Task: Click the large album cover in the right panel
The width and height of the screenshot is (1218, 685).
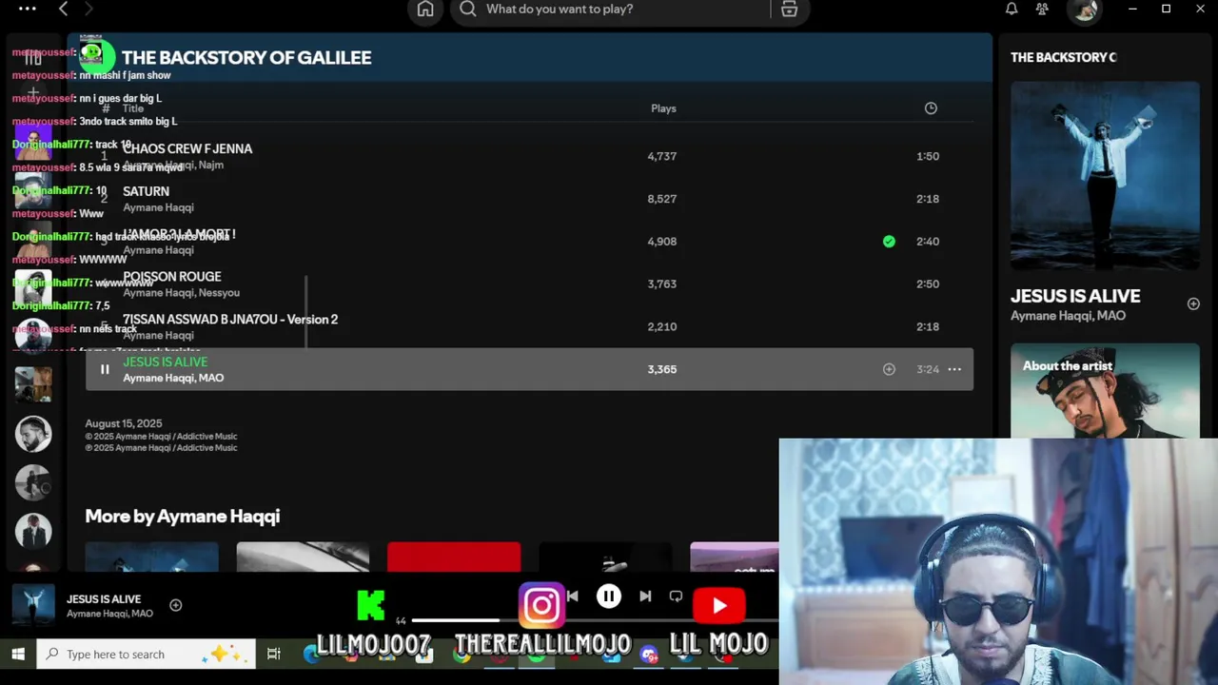Action: pyautogui.click(x=1105, y=176)
